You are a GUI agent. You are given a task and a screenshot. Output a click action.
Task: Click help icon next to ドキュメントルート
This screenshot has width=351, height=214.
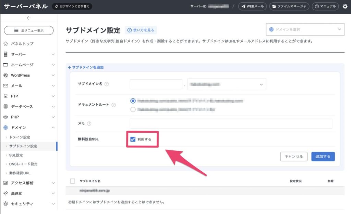113,105
